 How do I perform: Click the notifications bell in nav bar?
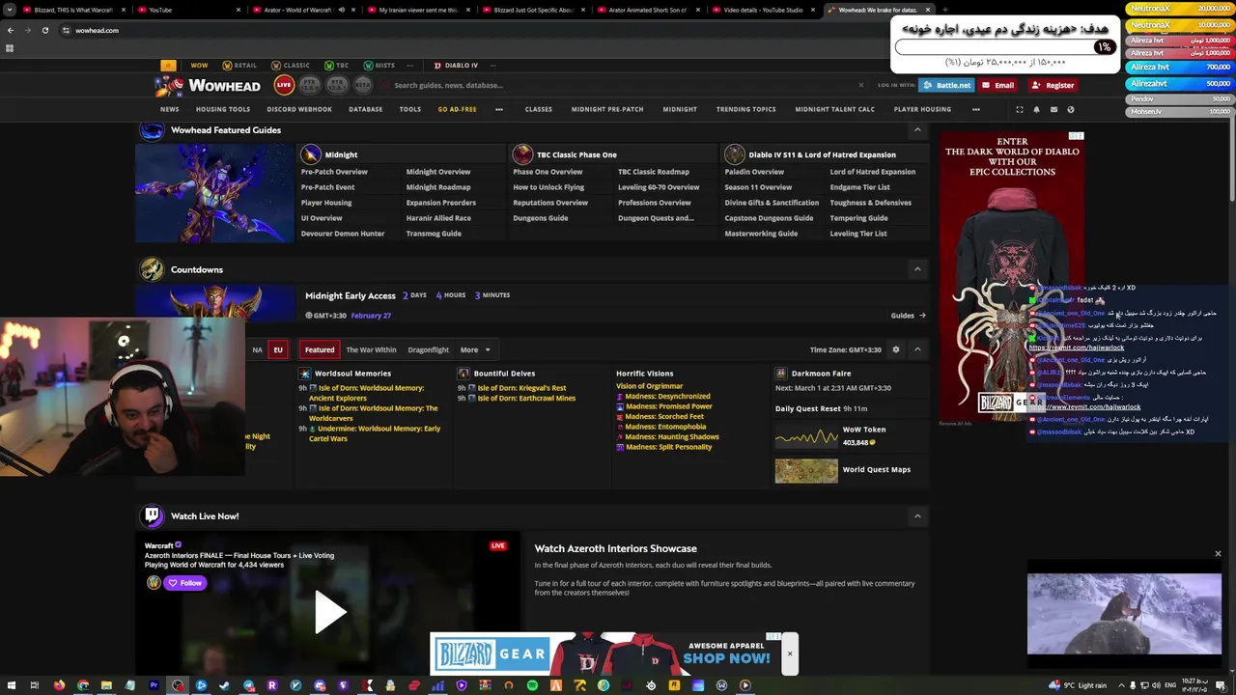(x=1036, y=109)
